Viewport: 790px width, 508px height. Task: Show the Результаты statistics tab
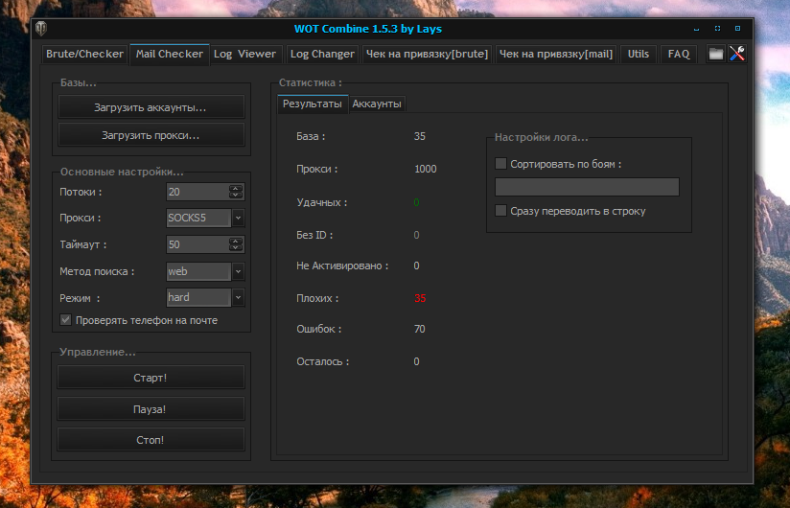point(313,104)
